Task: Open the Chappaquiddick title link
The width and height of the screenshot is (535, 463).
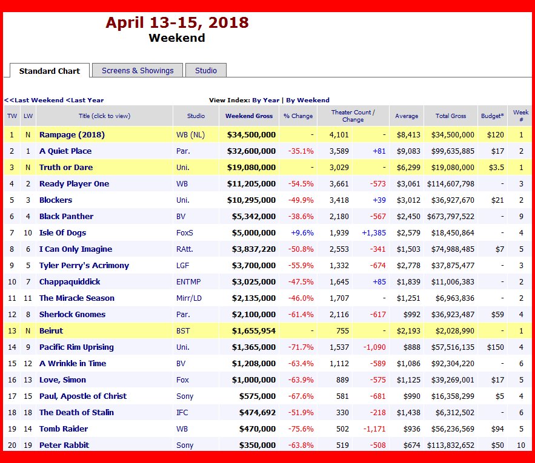Action: coord(70,282)
